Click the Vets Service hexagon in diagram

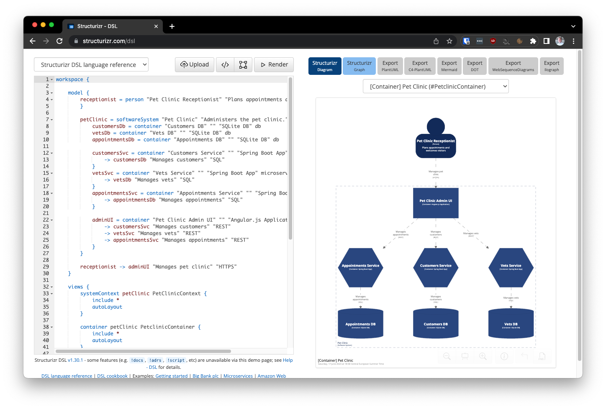[x=511, y=268]
